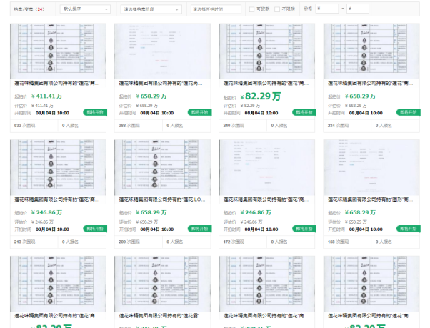
Task: Click the maximum price ¥ input
Action: (x=358, y=9)
